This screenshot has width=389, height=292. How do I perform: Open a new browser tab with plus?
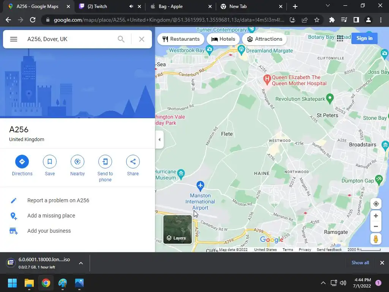tap(295, 6)
